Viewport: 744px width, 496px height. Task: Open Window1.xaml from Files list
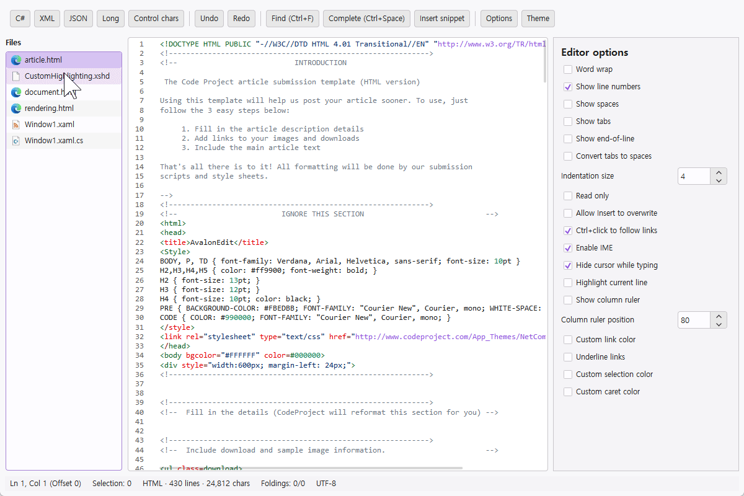pos(64,125)
